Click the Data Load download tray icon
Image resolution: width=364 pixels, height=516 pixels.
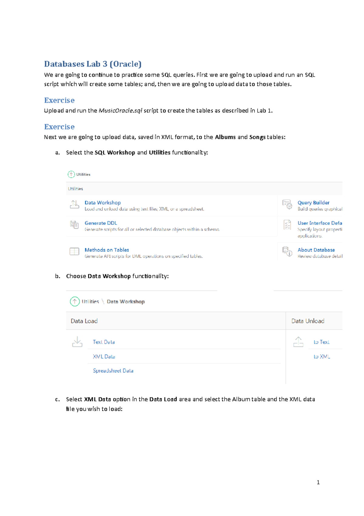tap(77, 342)
